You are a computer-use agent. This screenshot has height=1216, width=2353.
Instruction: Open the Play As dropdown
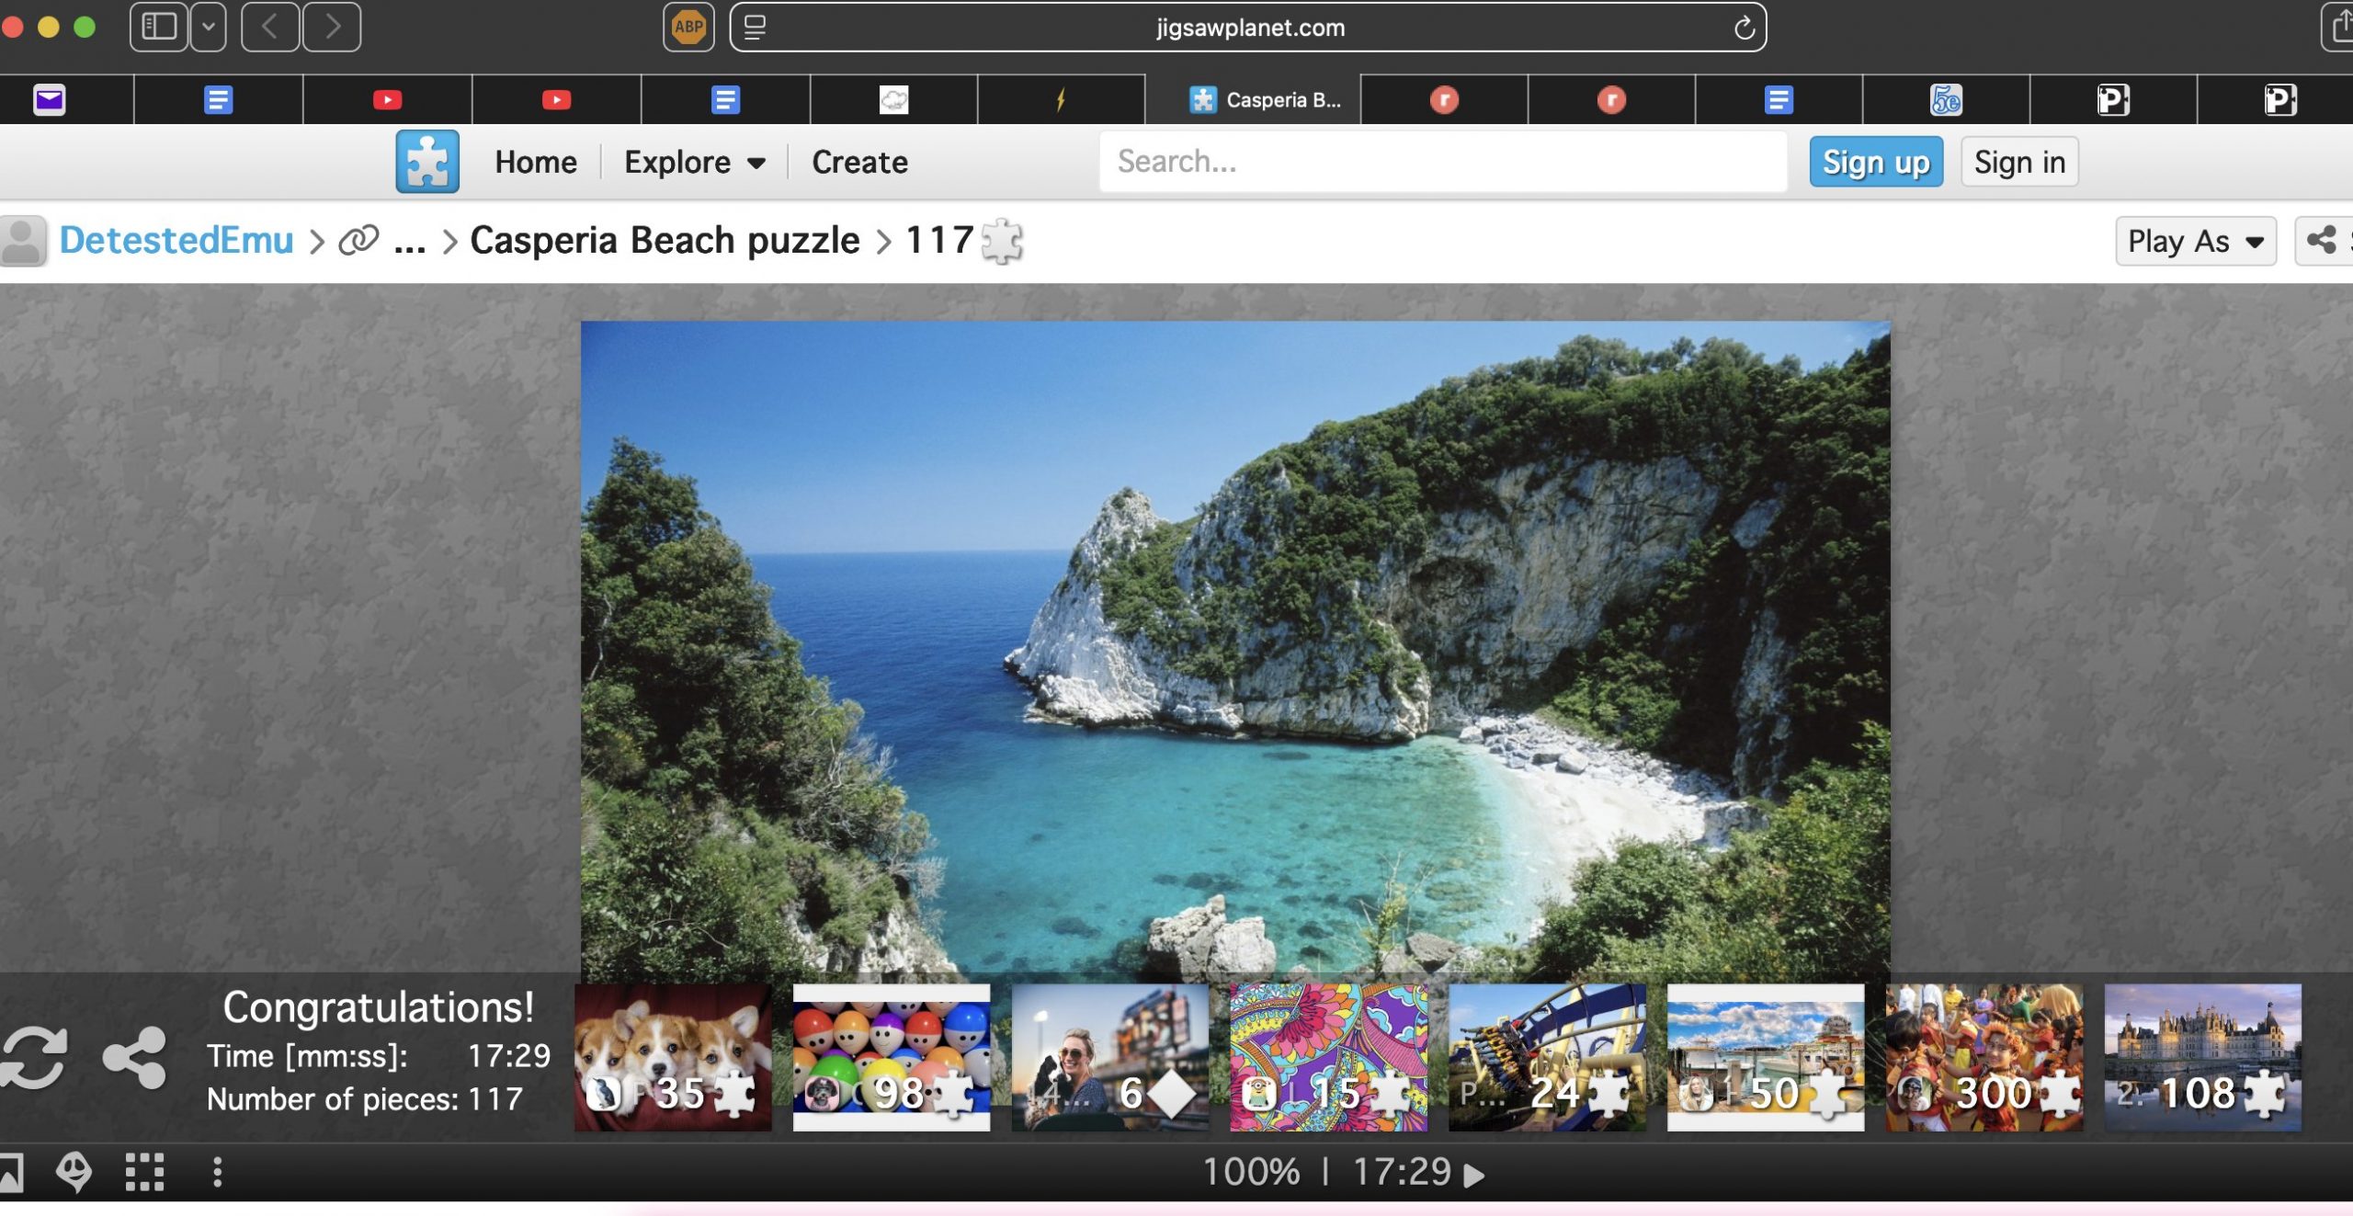2194,241
